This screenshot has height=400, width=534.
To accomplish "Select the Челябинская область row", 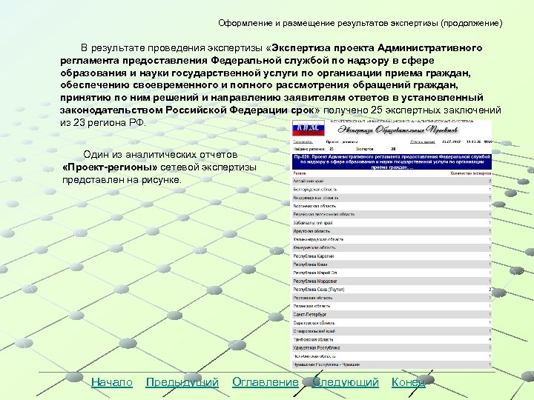I will pyautogui.click(x=392, y=356).
